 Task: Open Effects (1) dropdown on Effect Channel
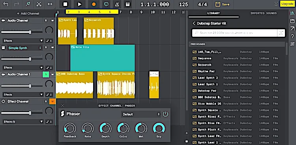[23, 122]
